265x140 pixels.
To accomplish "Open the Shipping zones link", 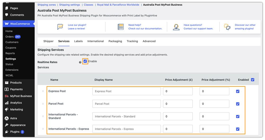I will pos(46,5).
